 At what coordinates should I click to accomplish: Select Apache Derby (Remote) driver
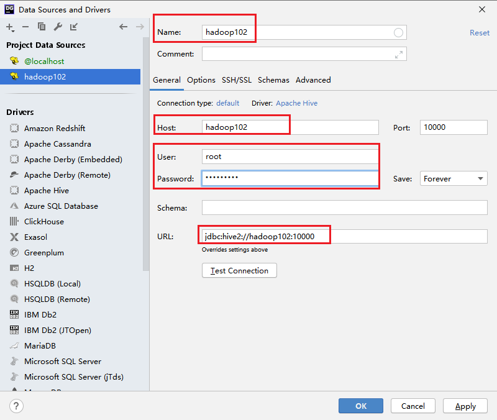click(x=70, y=175)
